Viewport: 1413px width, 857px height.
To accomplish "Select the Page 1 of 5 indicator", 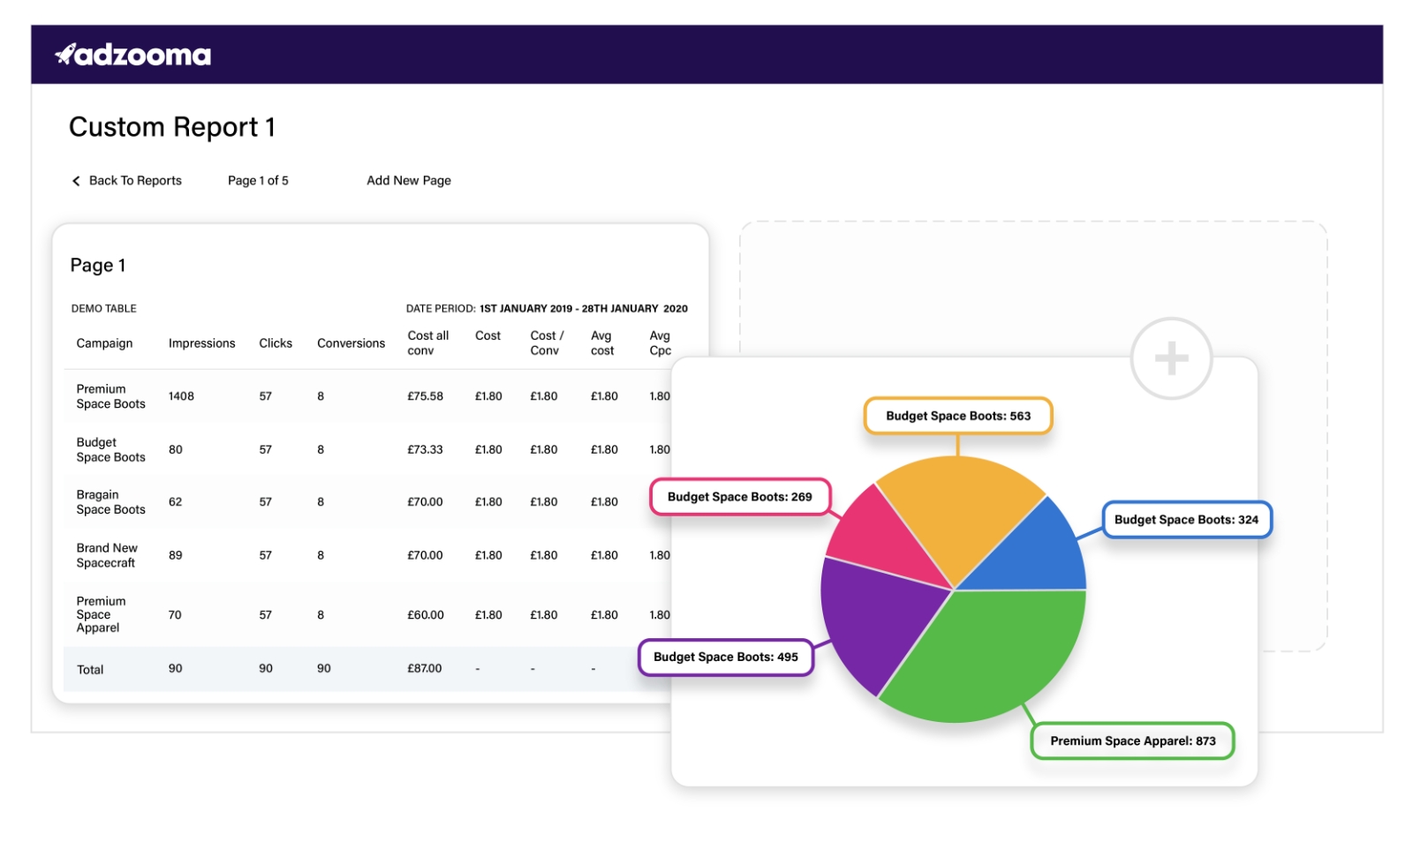I will click(x=258, y=181).
